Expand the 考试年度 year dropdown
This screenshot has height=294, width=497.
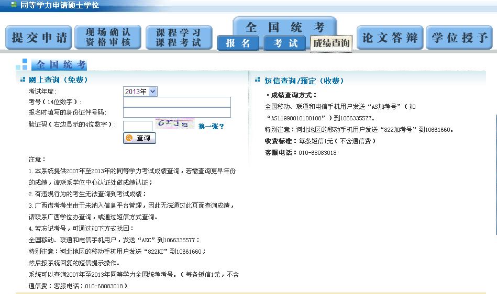[x=140, y=92]
